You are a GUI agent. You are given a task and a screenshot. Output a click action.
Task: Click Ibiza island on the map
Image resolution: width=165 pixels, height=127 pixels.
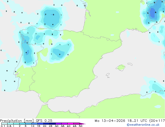[x=108, y=75]
